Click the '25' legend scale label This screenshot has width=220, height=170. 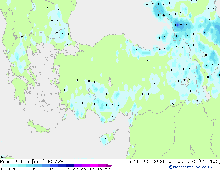pyautogui.click(x=67, y=169)
